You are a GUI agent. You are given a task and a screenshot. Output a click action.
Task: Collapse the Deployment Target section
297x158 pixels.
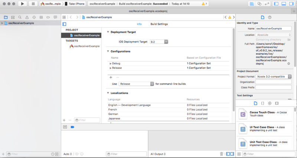pyautogui.click(x=108, y=32)
